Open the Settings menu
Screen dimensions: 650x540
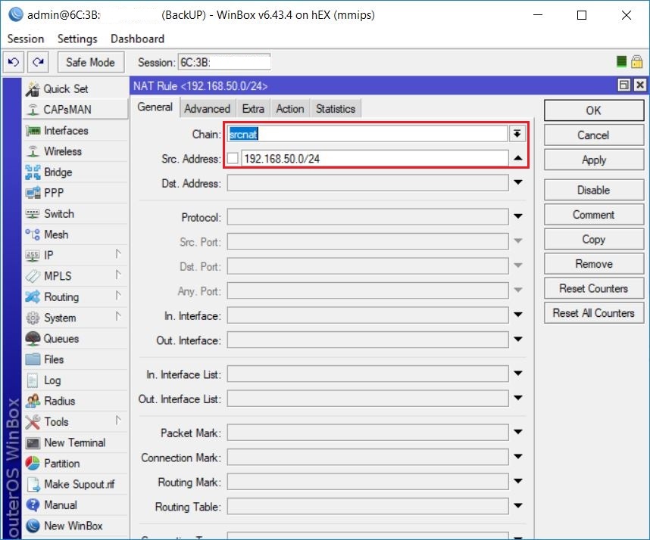77,39
